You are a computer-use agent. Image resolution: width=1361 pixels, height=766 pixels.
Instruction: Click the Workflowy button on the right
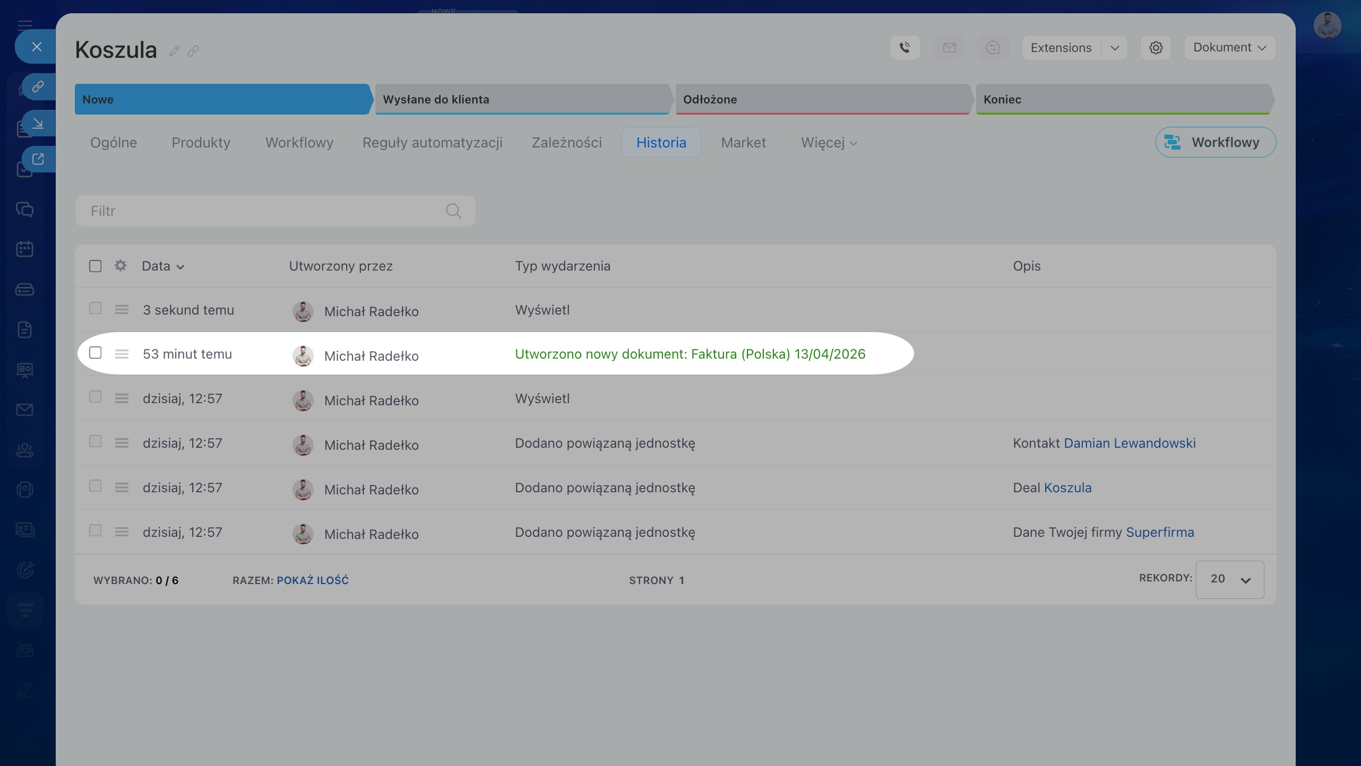(1216, 142)
